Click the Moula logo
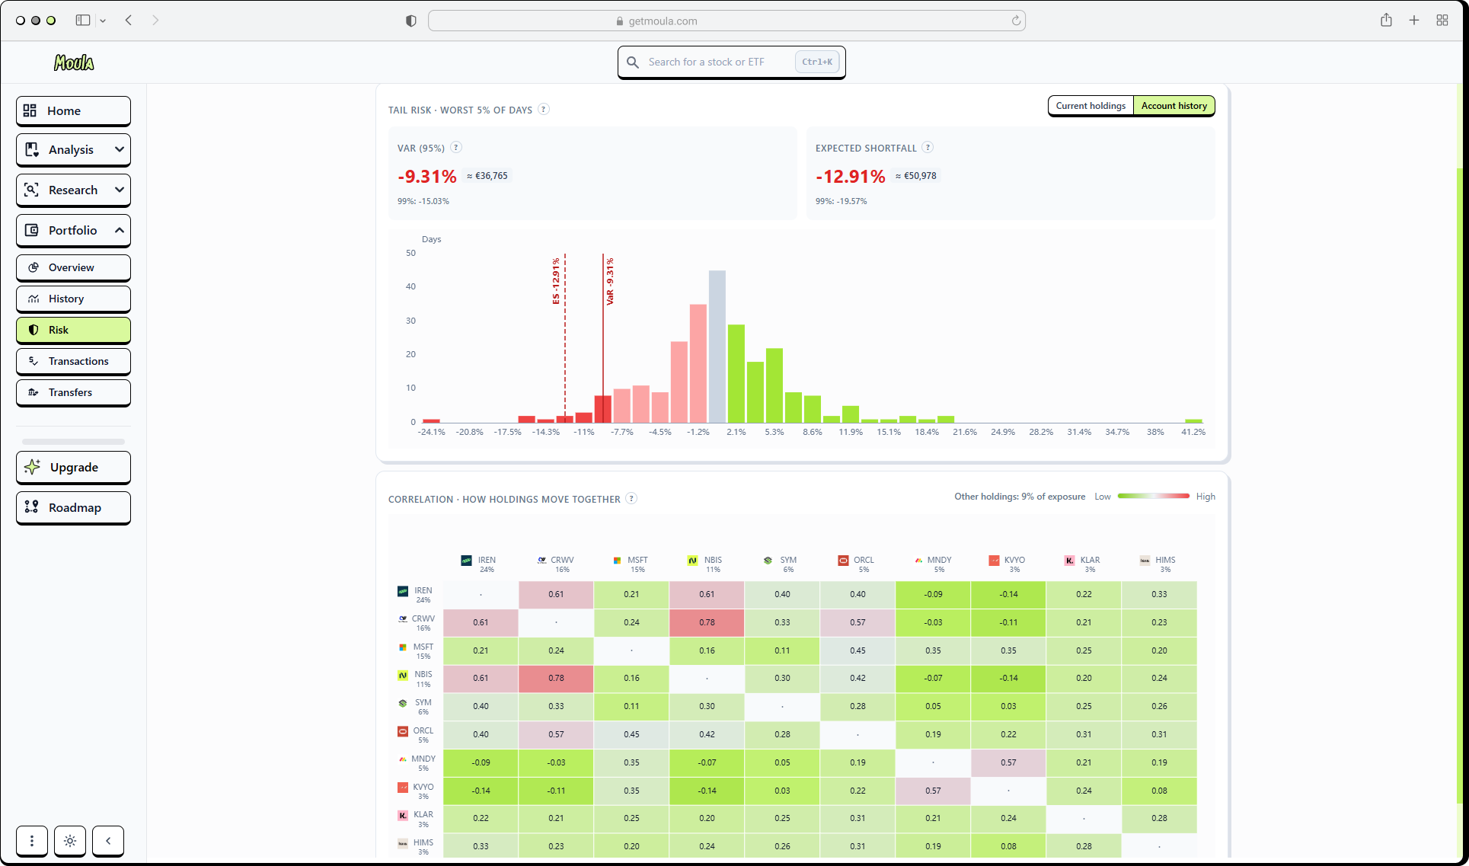Screen dimensions: 1469x866 tap(74, 62)
